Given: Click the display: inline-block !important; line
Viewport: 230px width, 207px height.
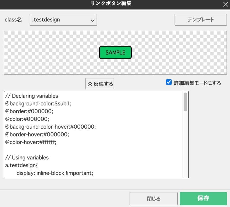Looking at the screenshot, I should (55, 173).
